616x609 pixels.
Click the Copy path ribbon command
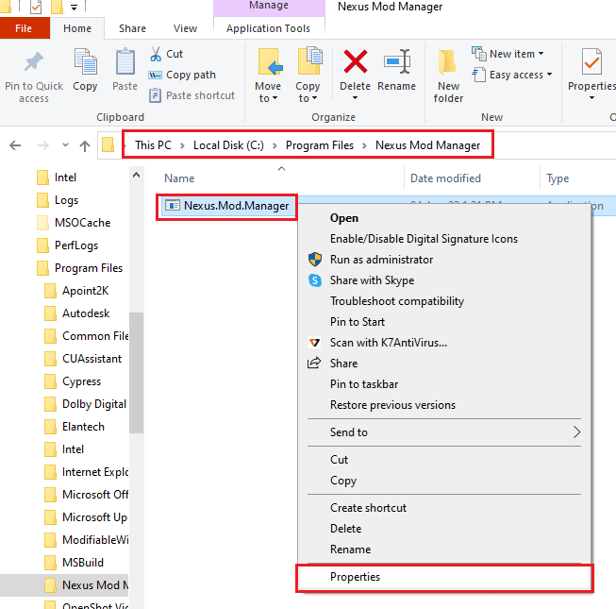[x=182, y=75]
